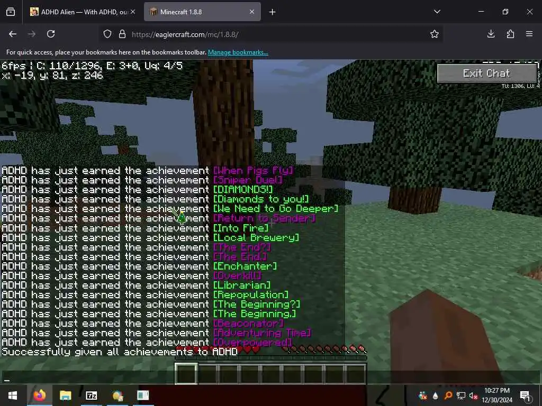Click 'Successfully given all achievements' message
The image size is (542, 406).
coord(120,352)
